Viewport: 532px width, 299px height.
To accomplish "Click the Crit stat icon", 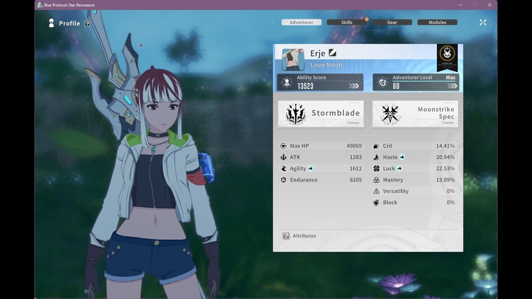I will 376,146.
